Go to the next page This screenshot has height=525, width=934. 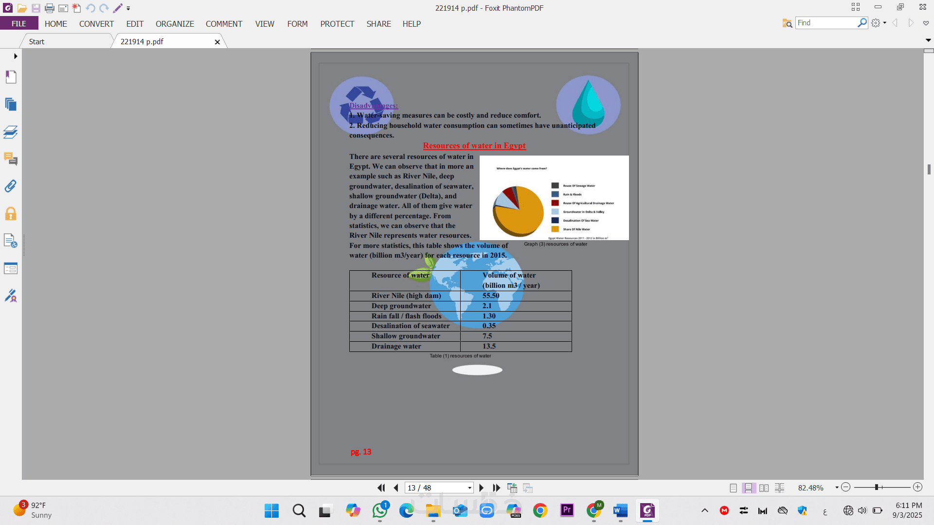[481, 488]
